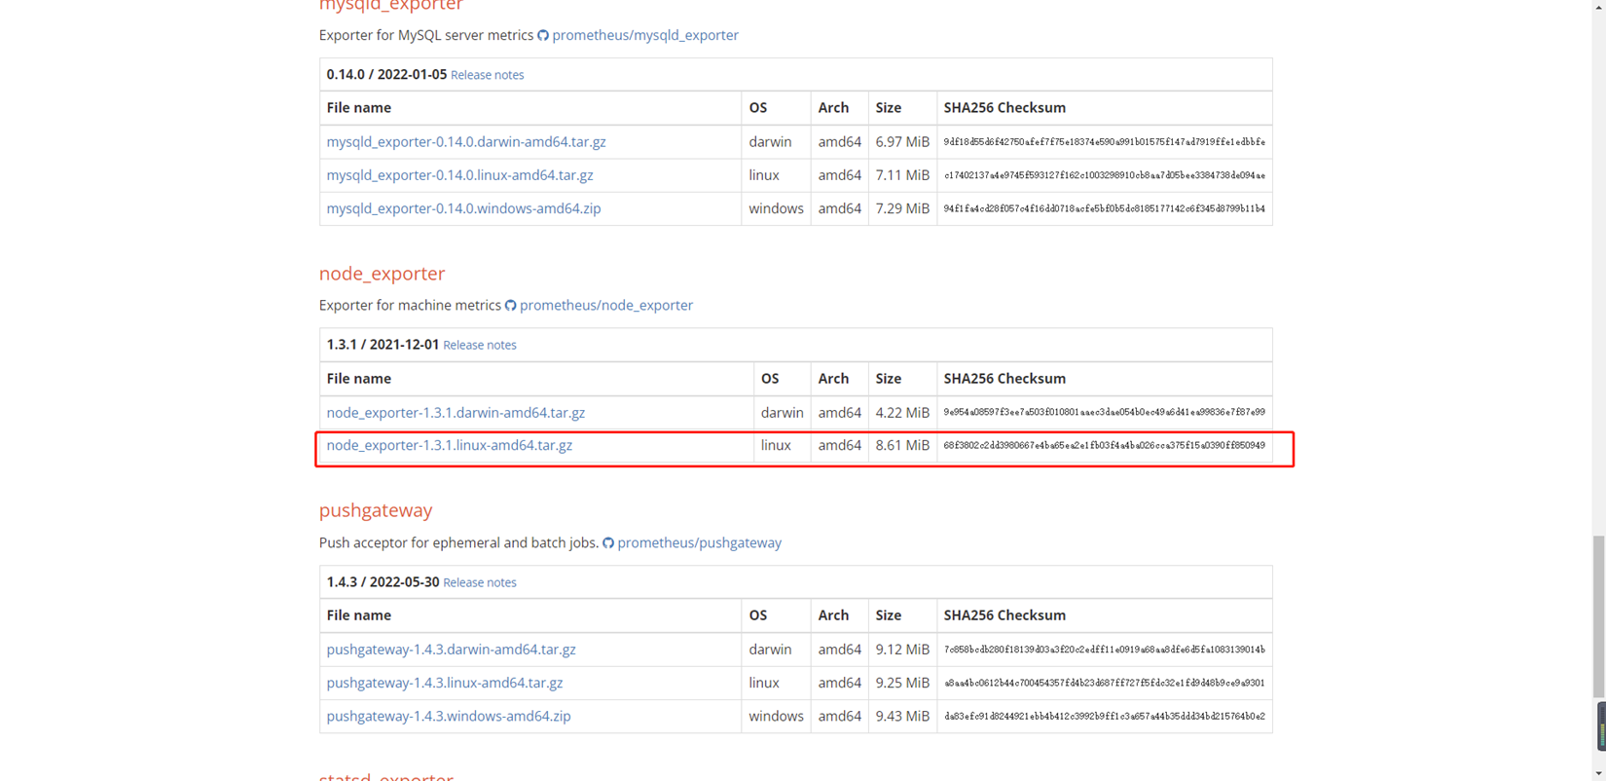This screenshot has width=1606, height=781.
Task: Click the 6.97 MiB size cell
Action: coord(902,141)
